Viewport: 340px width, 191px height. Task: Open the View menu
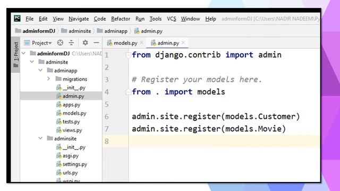click(x=58, y=19)
